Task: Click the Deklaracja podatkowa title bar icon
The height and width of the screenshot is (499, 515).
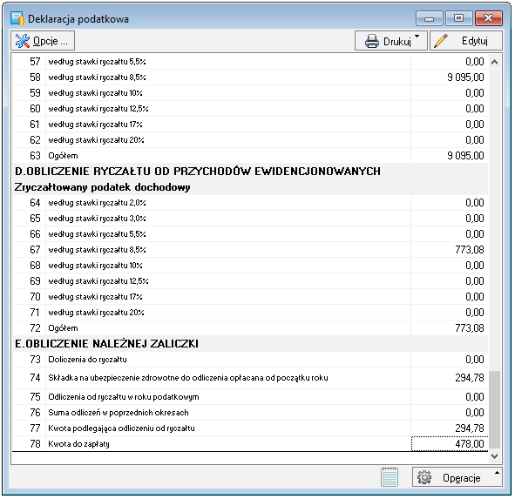Action: point(17,18)
